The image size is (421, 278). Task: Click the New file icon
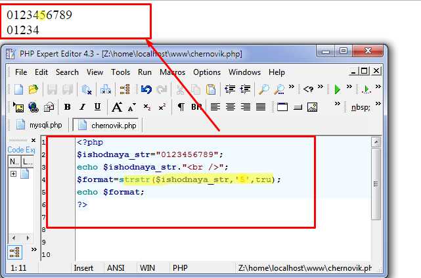(18, 89)
